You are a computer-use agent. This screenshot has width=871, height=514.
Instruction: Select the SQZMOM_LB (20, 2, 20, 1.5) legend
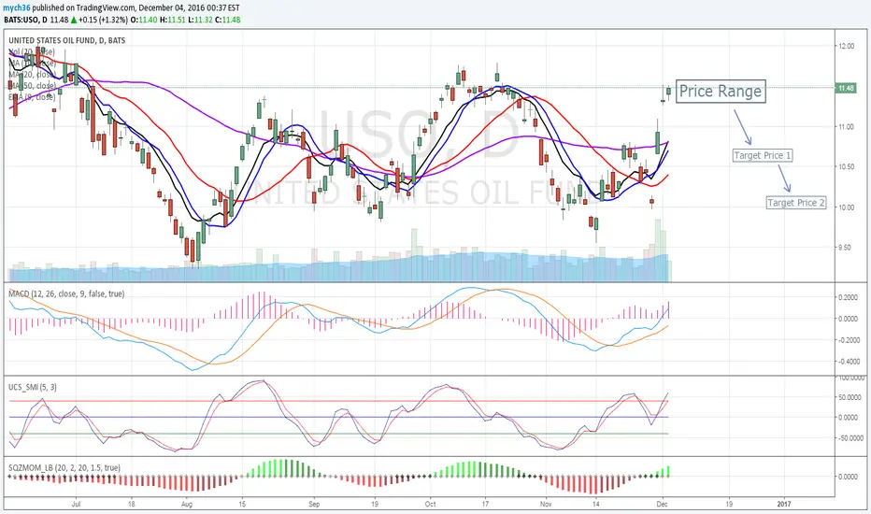64,467
